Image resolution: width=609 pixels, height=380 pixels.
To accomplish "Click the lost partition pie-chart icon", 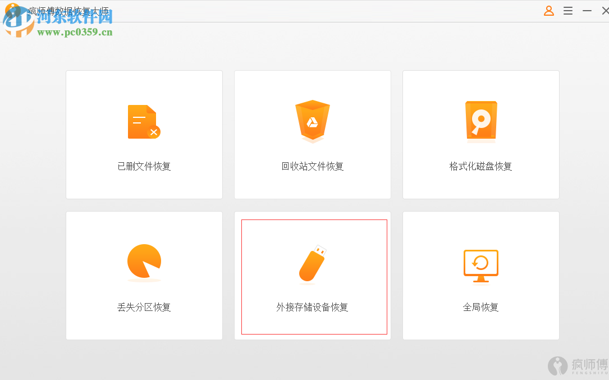I will point(144,262).
